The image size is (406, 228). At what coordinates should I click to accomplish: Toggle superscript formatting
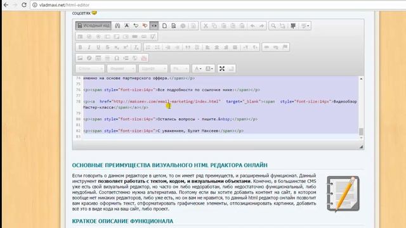click(126, 47)
